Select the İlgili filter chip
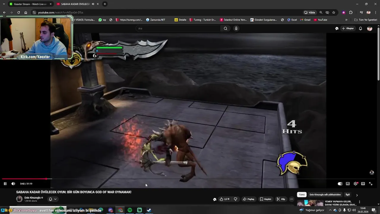 348,195
